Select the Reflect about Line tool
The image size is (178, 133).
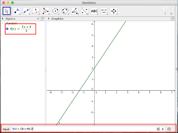click(x=85, y=11)
